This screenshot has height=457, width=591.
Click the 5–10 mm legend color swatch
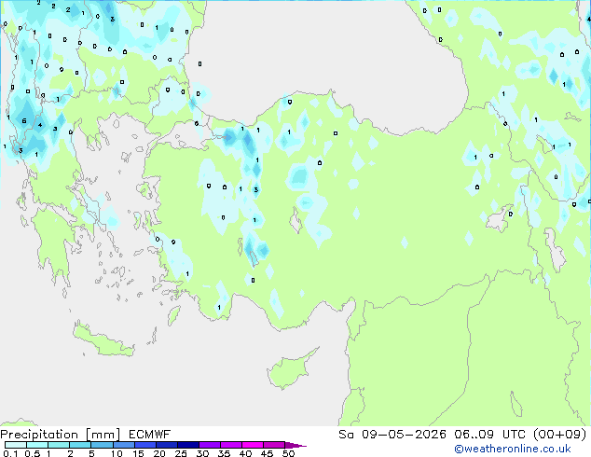pos(103,445)
